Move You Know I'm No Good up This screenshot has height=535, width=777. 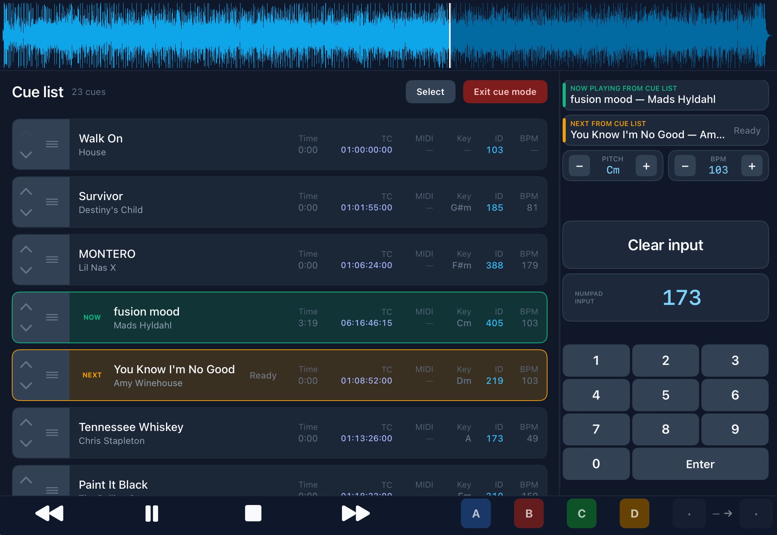[26, 364]
